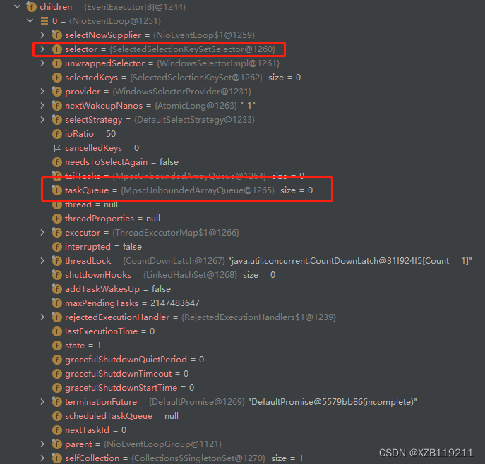Select the interrupted = false row
Viewport: 485px width, 464px height.
click(97, 247)
